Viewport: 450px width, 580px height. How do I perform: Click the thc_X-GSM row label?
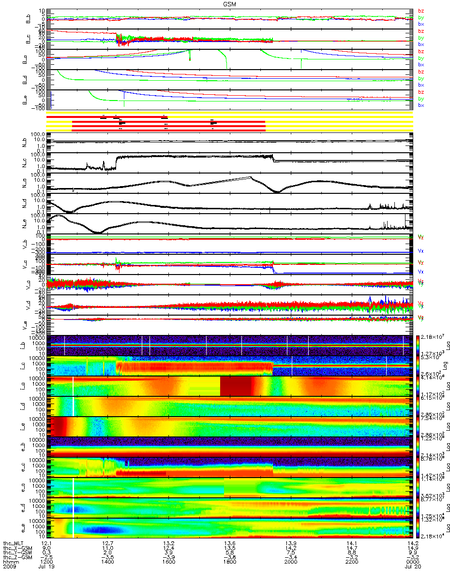17,548
